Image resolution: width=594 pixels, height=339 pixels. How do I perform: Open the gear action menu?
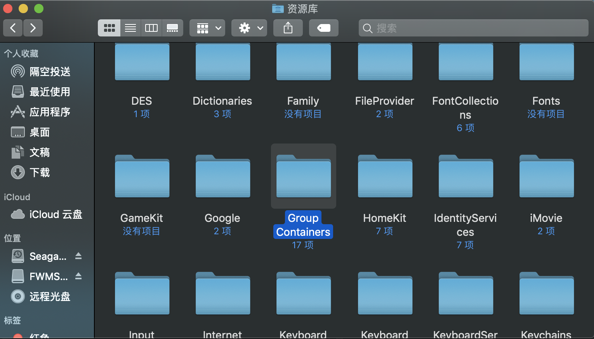click(249, 28)
